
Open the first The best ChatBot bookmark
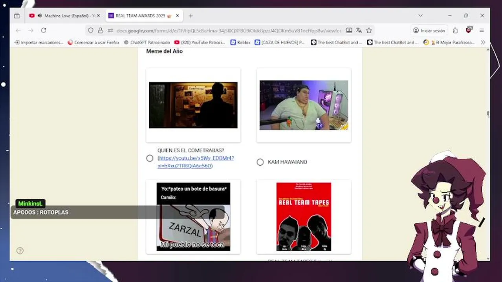click(336, 42)
